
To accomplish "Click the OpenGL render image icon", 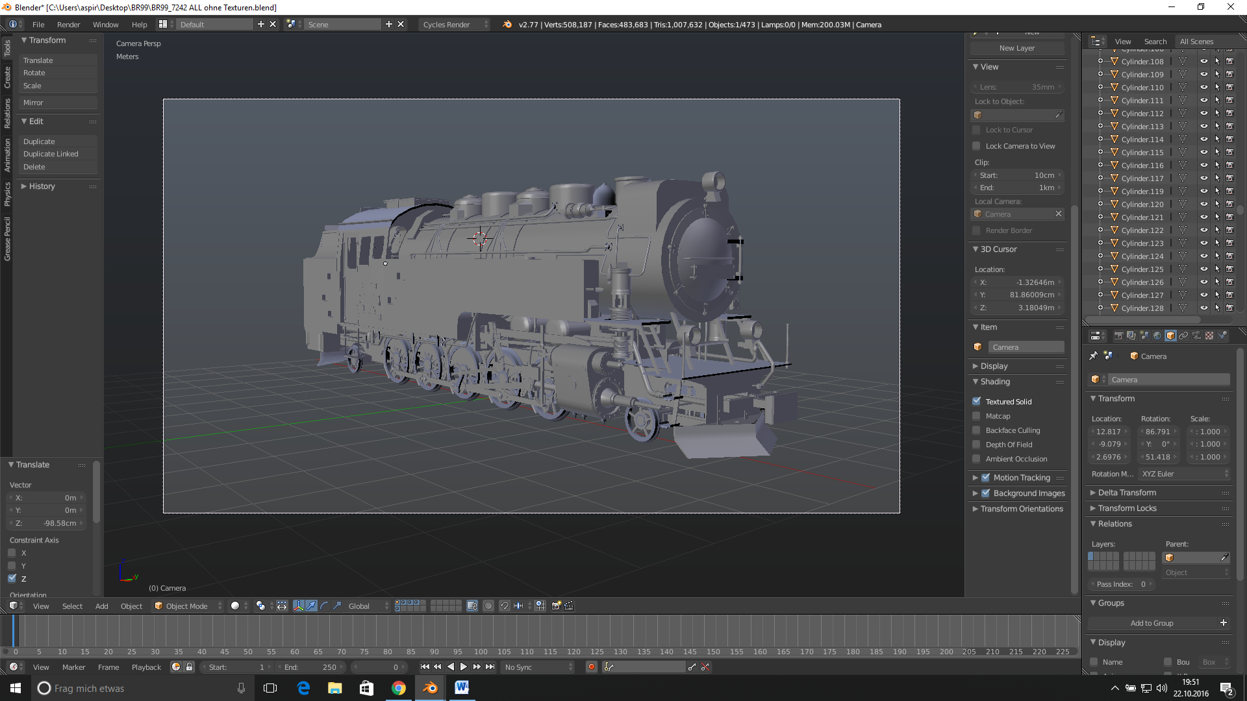I will click(x=557, y=606).
